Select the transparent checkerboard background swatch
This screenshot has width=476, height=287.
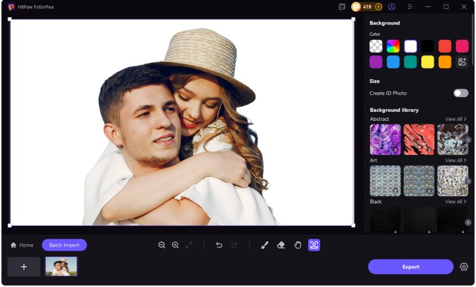[x=376, y=46]
